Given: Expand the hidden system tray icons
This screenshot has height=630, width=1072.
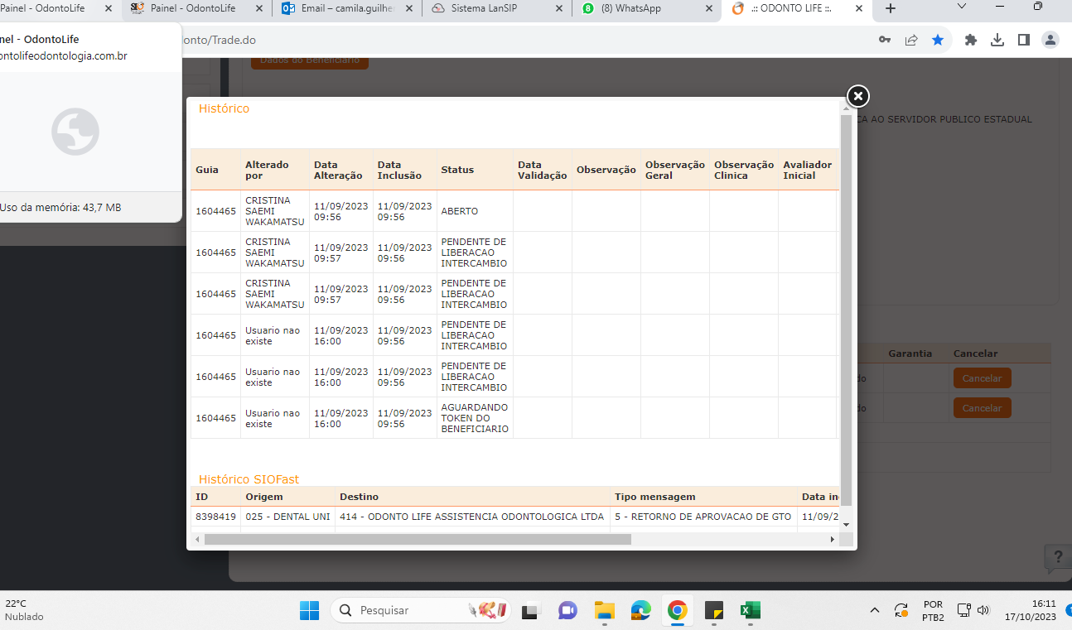Looking at the screenshot, I should click(x=875, y=611).
